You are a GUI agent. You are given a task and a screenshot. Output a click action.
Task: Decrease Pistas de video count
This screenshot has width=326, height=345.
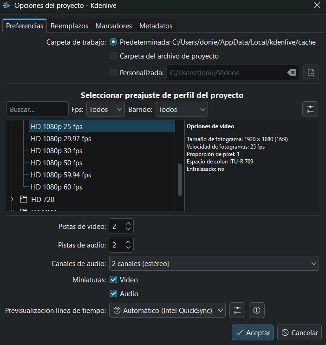[x=128, y=229]
